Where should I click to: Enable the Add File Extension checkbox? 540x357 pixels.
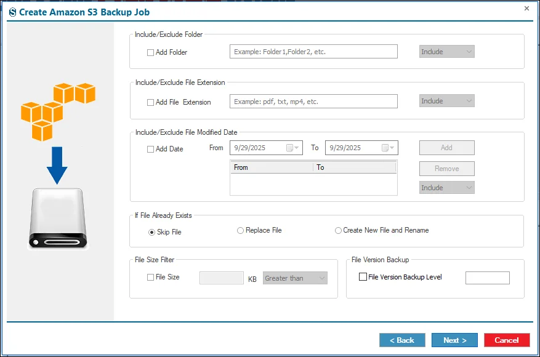[x=150, y=103]
